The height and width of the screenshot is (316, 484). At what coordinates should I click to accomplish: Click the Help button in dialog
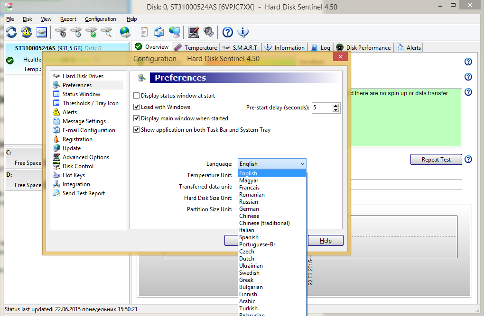pos(326,241)
